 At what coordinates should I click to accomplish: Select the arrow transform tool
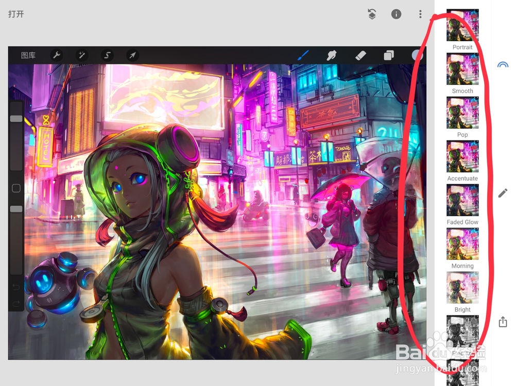[x=132, y=55]
